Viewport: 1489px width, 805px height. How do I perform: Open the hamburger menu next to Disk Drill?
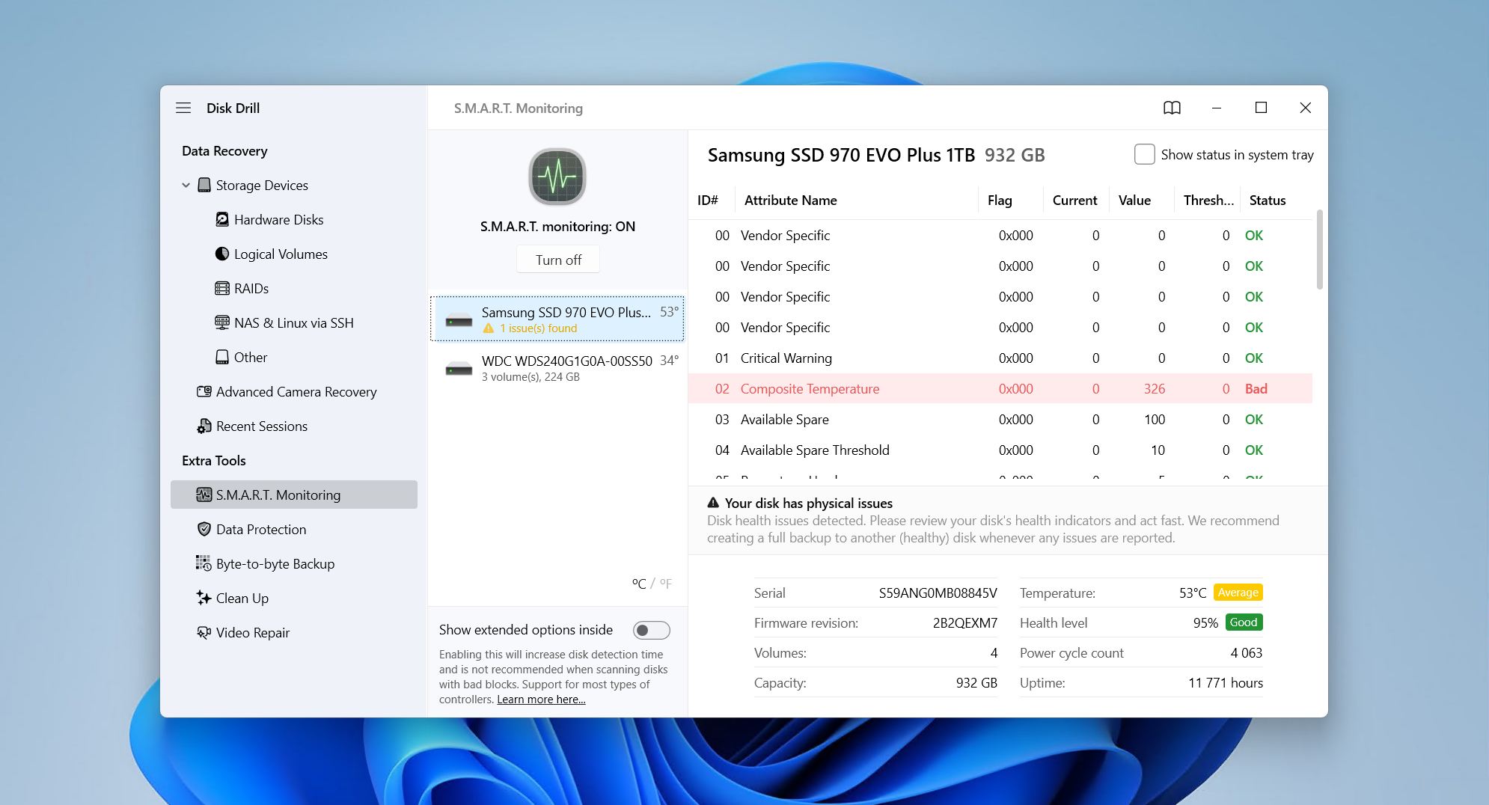coord(183,108)
